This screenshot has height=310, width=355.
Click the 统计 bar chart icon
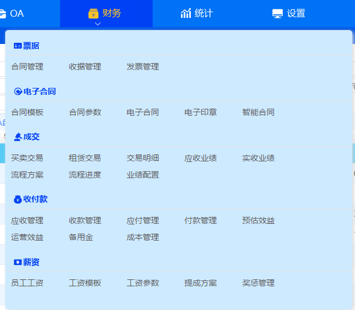click(x=186, y=13)
